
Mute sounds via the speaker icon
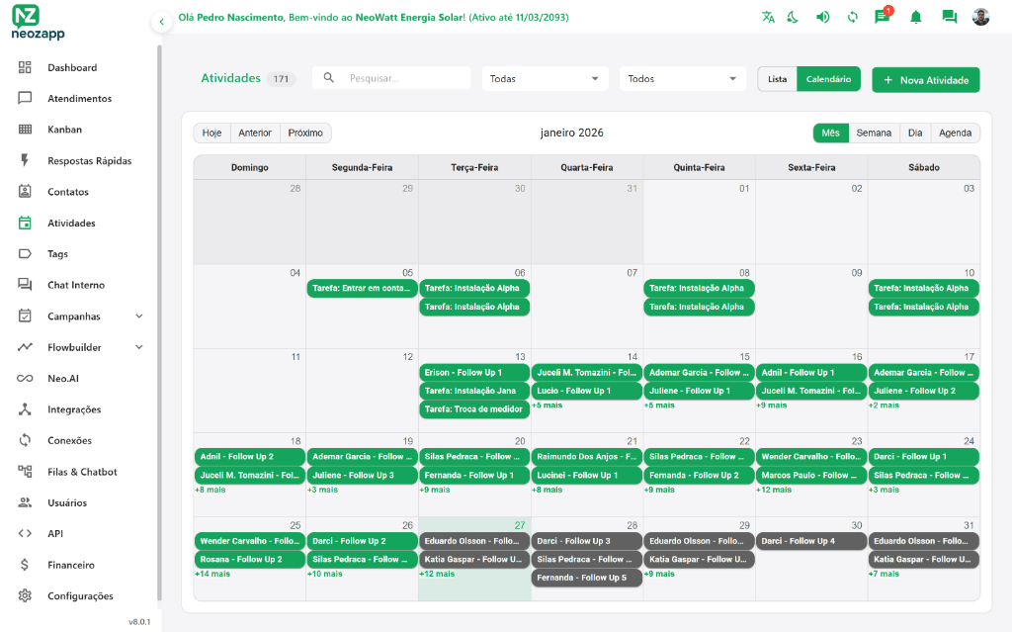(x=822, y=17)
